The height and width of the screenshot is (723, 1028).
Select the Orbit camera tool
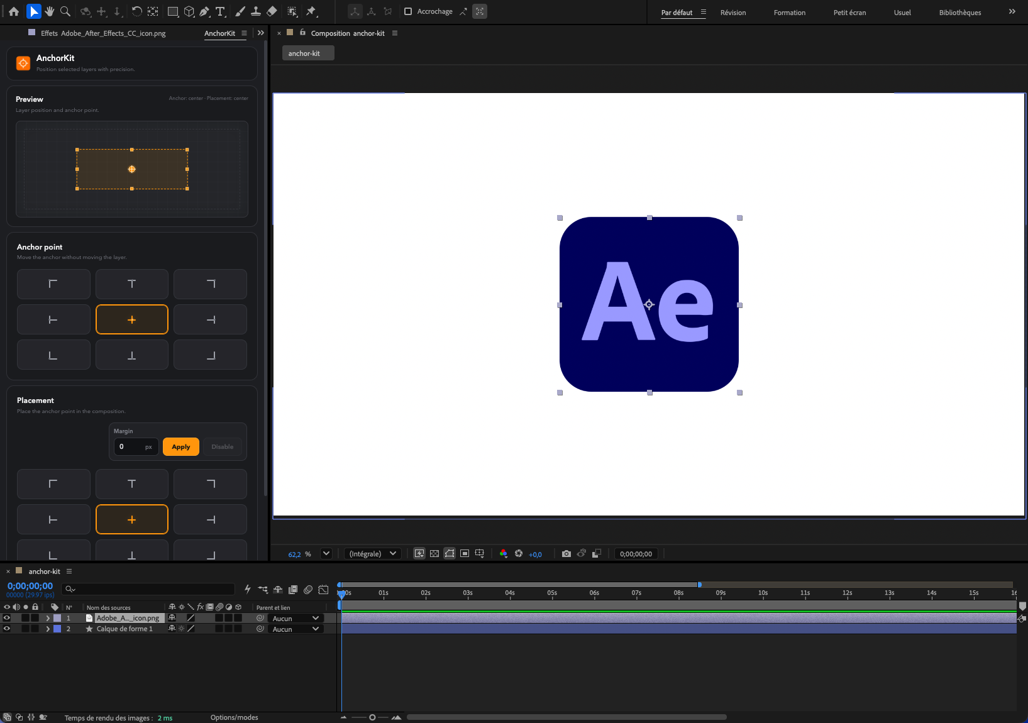coord(86,11)
